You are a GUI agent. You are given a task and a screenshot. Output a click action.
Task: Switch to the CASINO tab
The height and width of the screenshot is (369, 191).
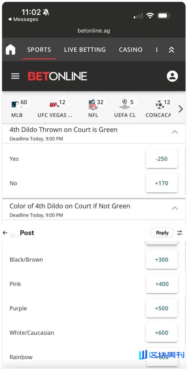131,50
